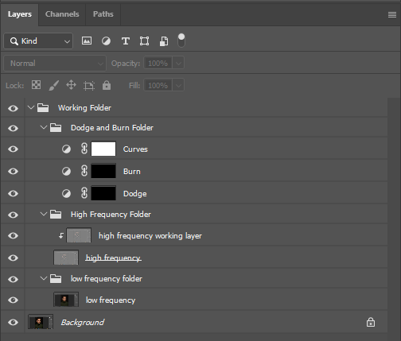Toggle layer filtering on/off switch

(x=181, y=41)
